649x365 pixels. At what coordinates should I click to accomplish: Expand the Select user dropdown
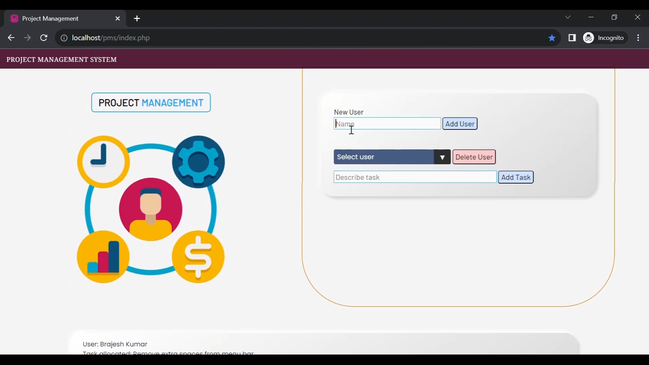392,157
